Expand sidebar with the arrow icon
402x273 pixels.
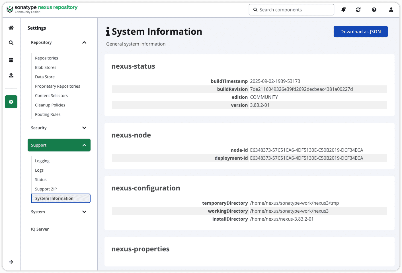tap(11, 262)
